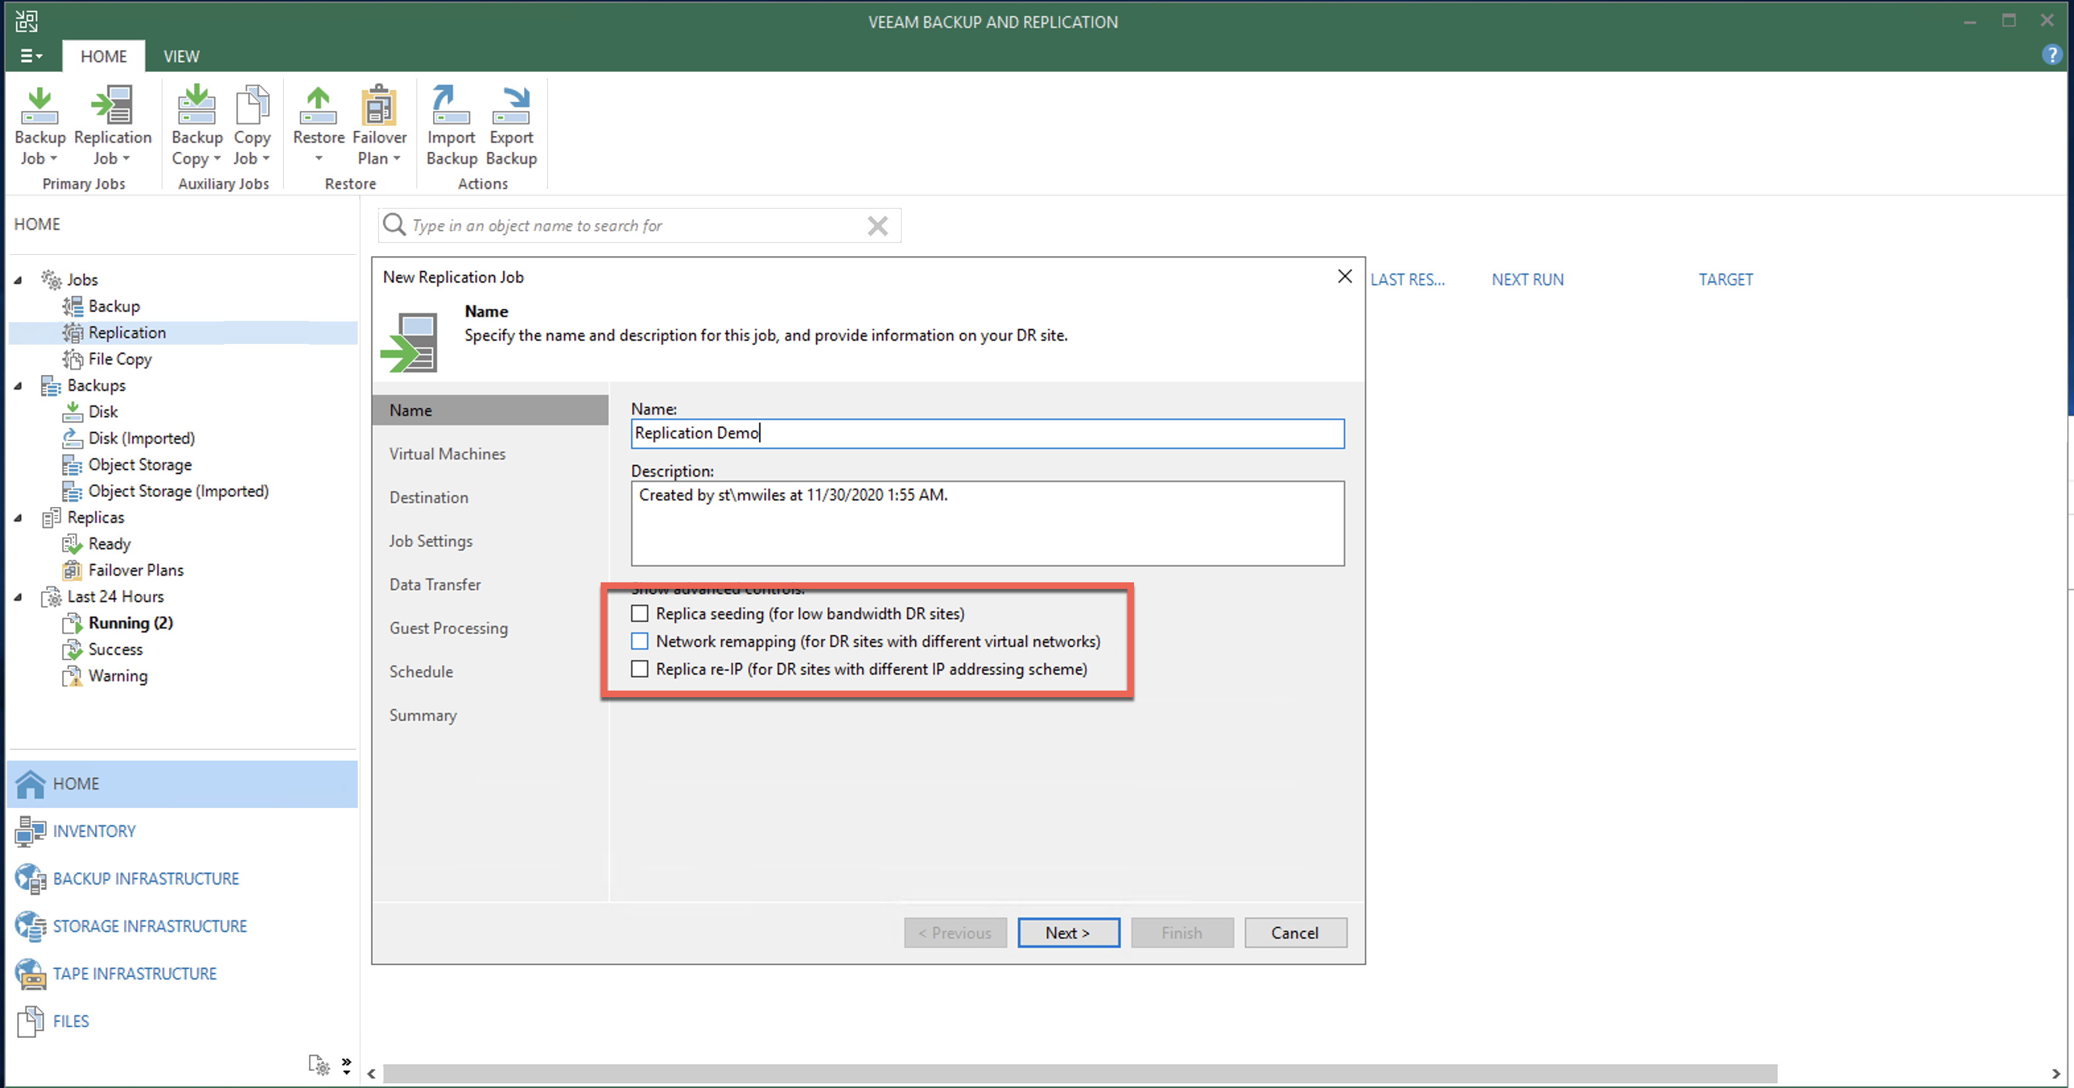2074x1088 pixels.
Task: Collapse the Backups tree node
Action: tap(18, 386)
